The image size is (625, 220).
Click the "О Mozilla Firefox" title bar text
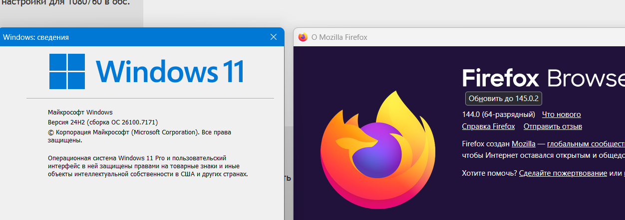339,37
